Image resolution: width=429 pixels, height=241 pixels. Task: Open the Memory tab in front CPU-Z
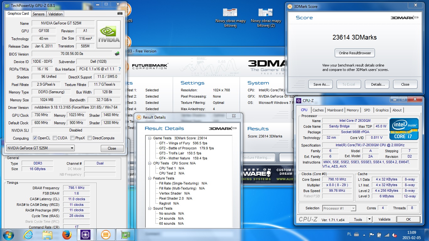[x=353, y=110]
